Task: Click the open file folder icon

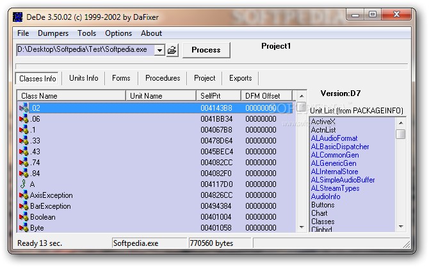Action: pos(172,50)
